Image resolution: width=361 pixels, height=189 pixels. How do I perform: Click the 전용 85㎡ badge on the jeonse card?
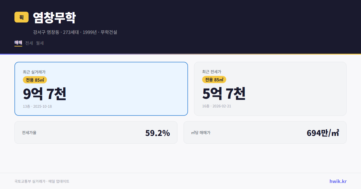(214, 79)
